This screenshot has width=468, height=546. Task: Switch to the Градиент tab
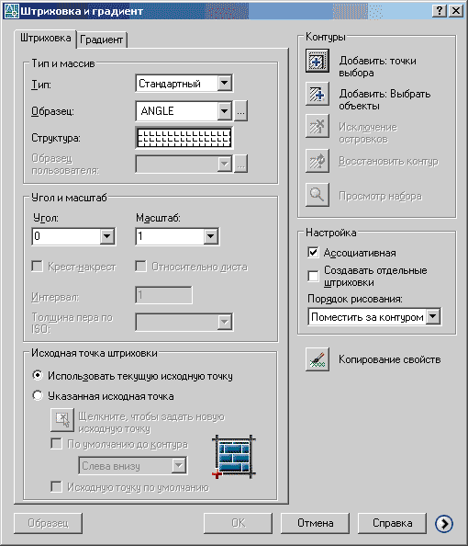102,40
